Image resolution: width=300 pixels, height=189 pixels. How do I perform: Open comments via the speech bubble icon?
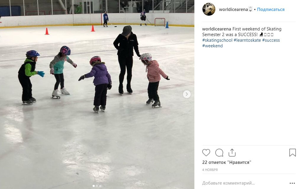[219, 153]
